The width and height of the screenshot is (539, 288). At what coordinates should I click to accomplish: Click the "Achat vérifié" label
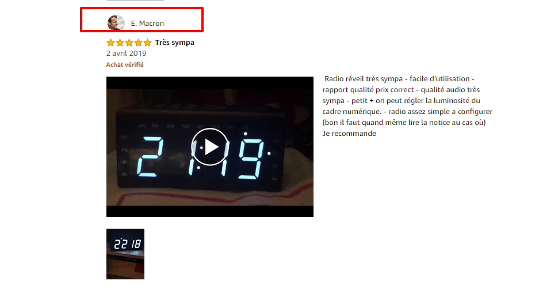pos(125,65)
